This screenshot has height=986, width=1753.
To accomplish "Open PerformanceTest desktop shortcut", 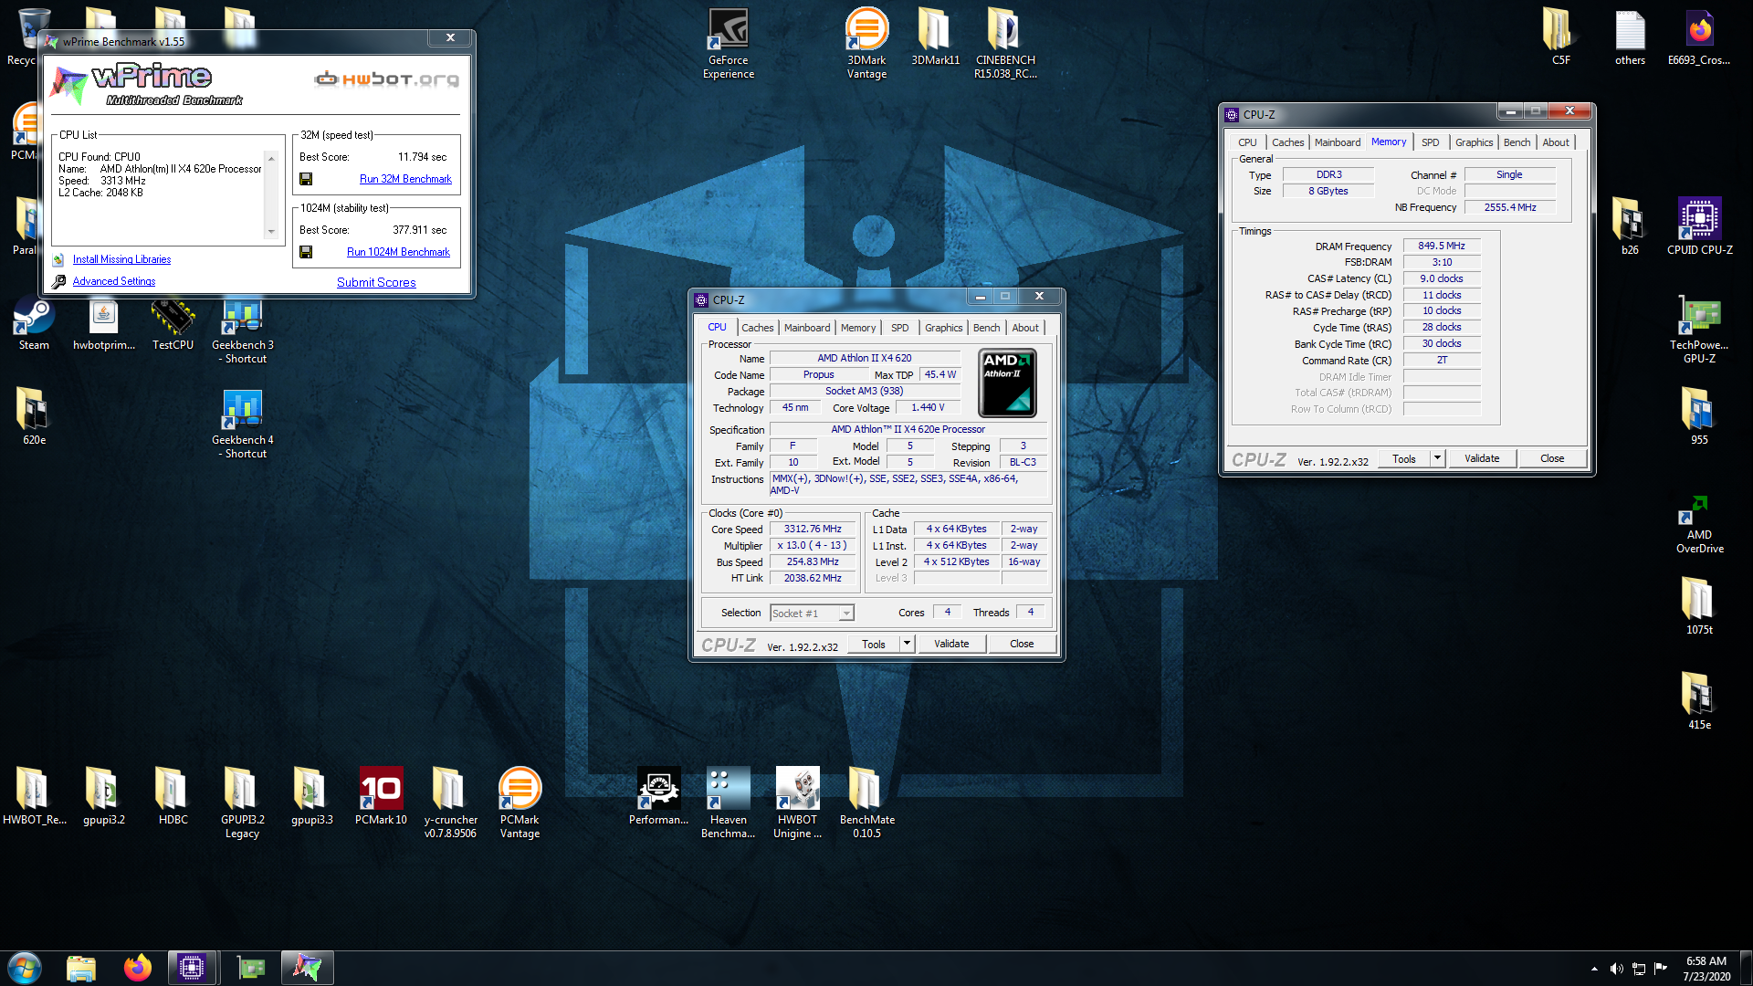I will point(658,796).
